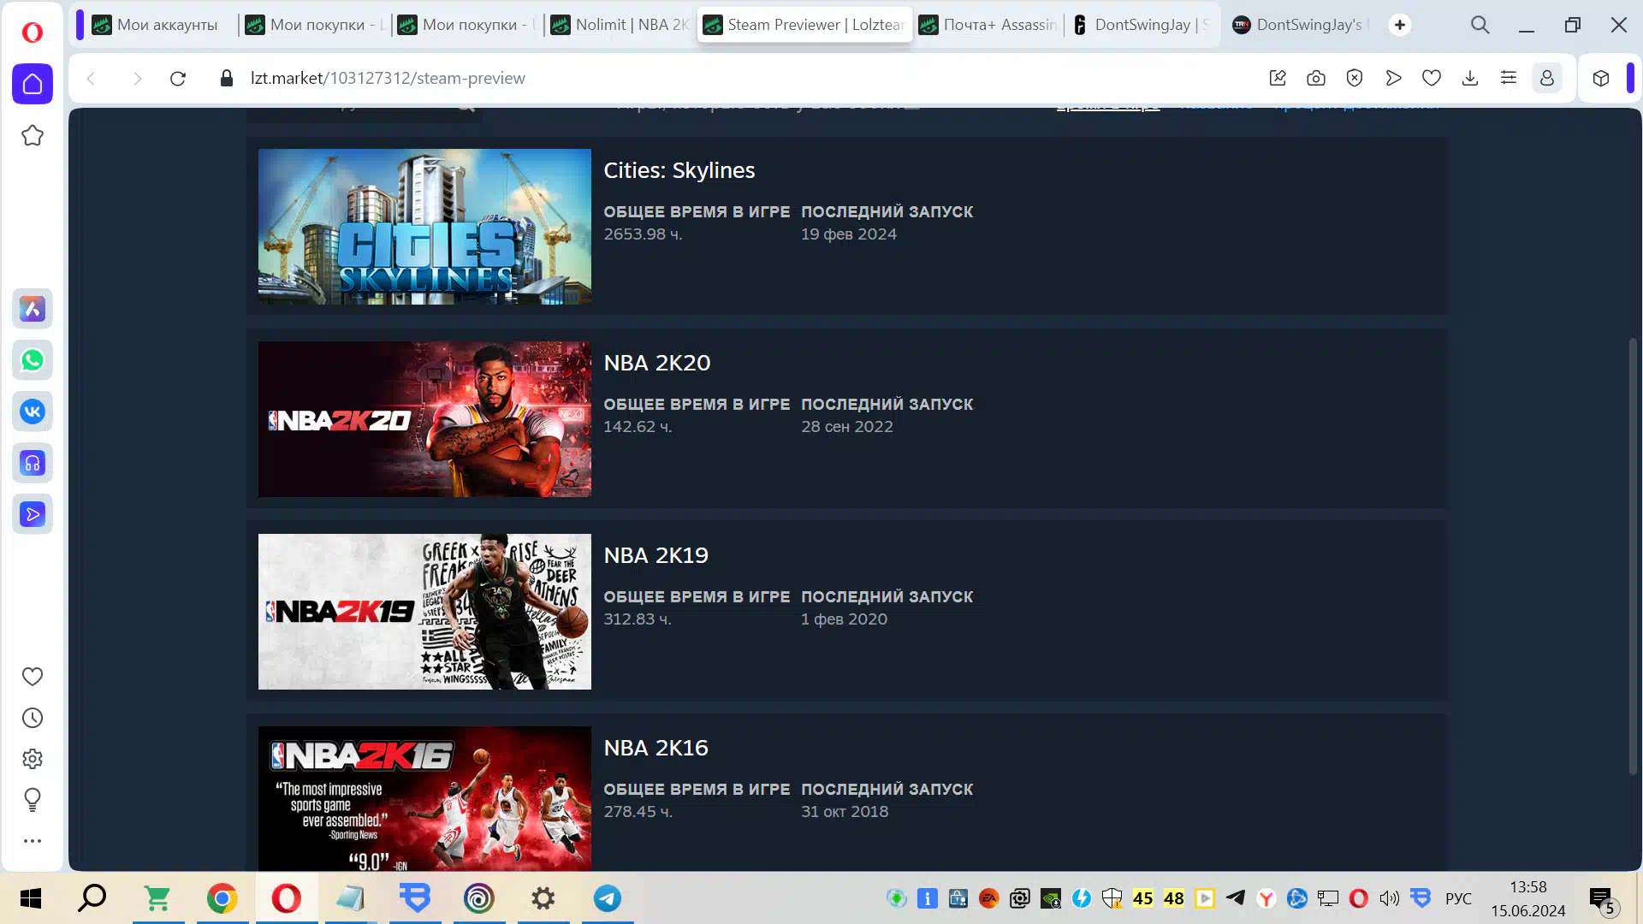This screenshot has width=1643, height=924.
Task: Switch to the Почта+ Assassin tab
Action: click(988, 25)
